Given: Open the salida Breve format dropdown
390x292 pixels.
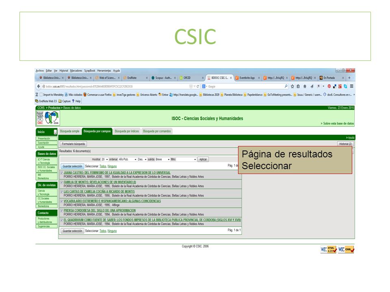Looking at the screenshot, I should coord(162,159).
